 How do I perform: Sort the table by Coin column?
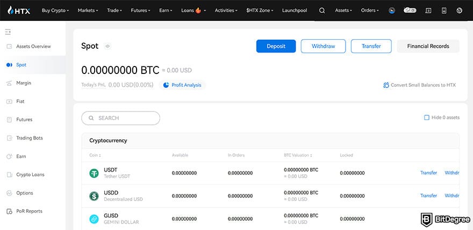pos(95,155)
